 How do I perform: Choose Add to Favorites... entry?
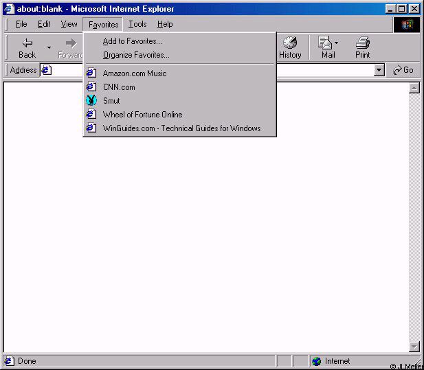179,41
